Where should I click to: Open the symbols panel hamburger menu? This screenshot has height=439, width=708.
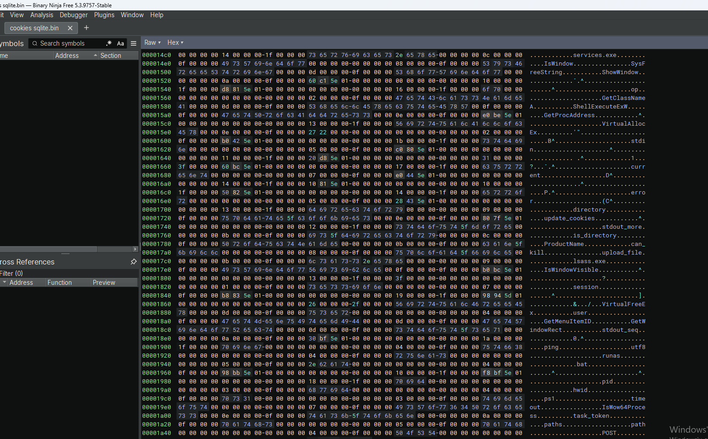[x=134, y=43]
